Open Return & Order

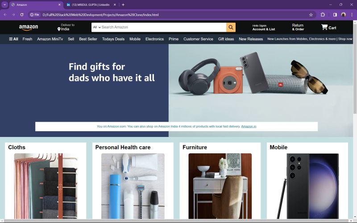tap(298, 27)
